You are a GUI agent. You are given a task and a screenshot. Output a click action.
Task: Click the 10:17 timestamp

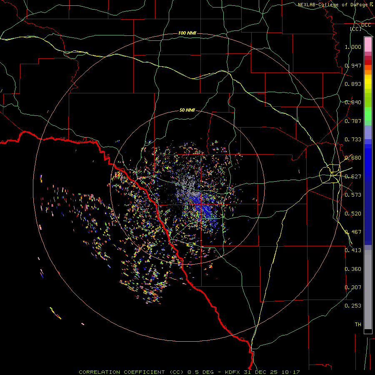pos(290,372)
